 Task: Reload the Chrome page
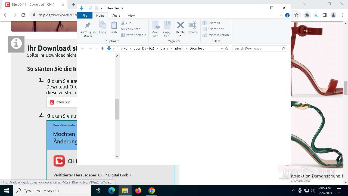[23, 15]
